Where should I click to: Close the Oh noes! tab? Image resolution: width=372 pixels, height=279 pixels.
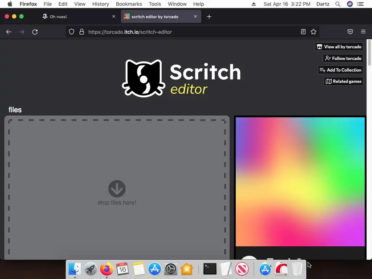click(114, 16)
